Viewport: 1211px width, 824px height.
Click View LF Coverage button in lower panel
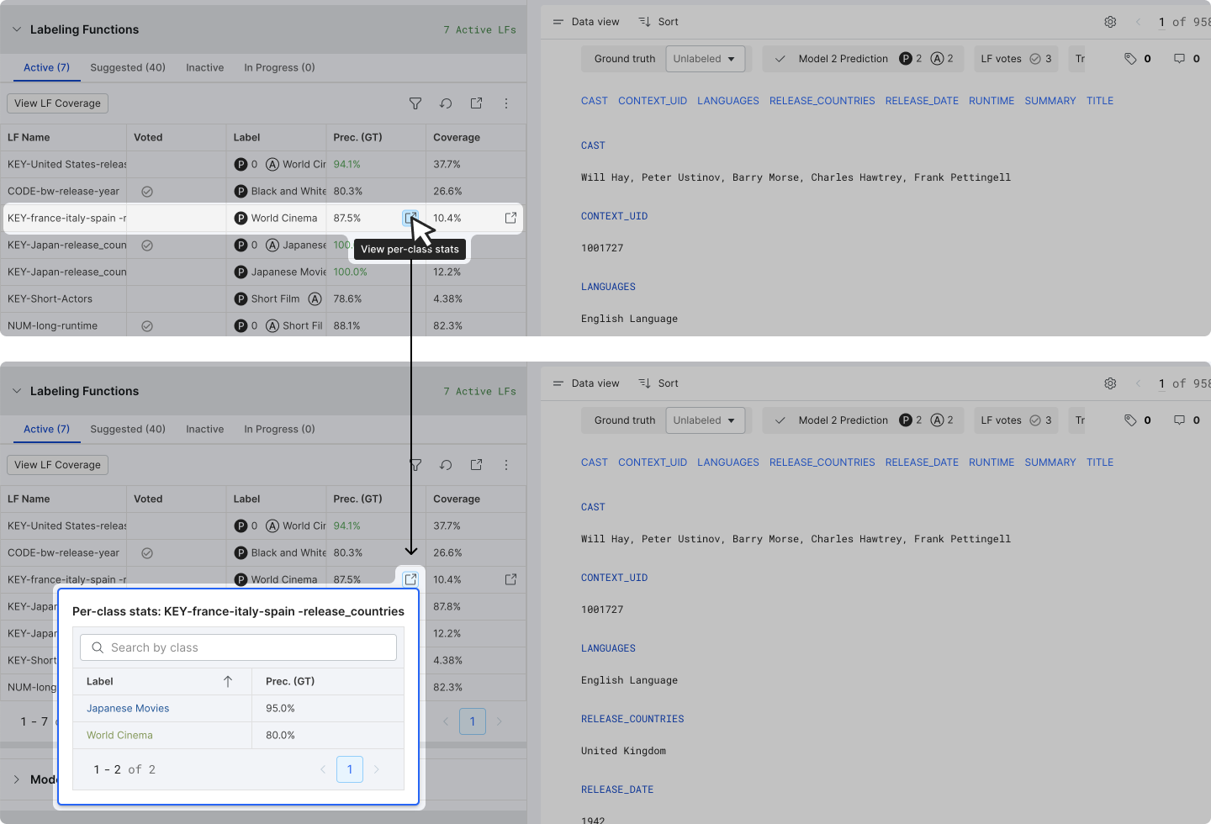[x=57, y=465]
